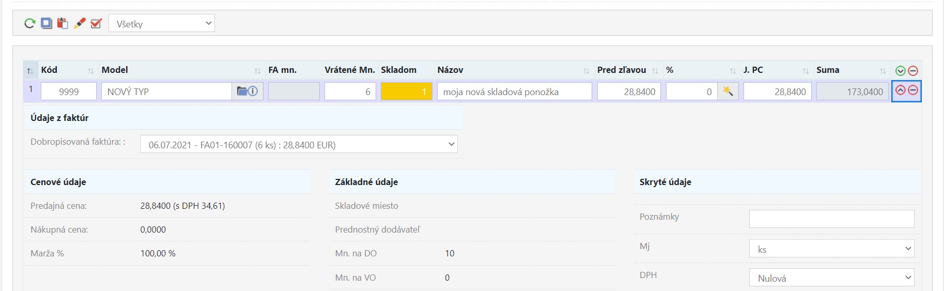Click the magic wand discount button
944x291 pixels.
[x=728, y=91]
